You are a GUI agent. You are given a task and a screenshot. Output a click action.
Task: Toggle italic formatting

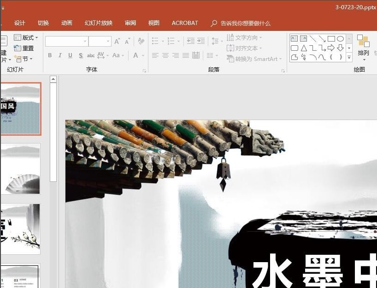point(60,55)
